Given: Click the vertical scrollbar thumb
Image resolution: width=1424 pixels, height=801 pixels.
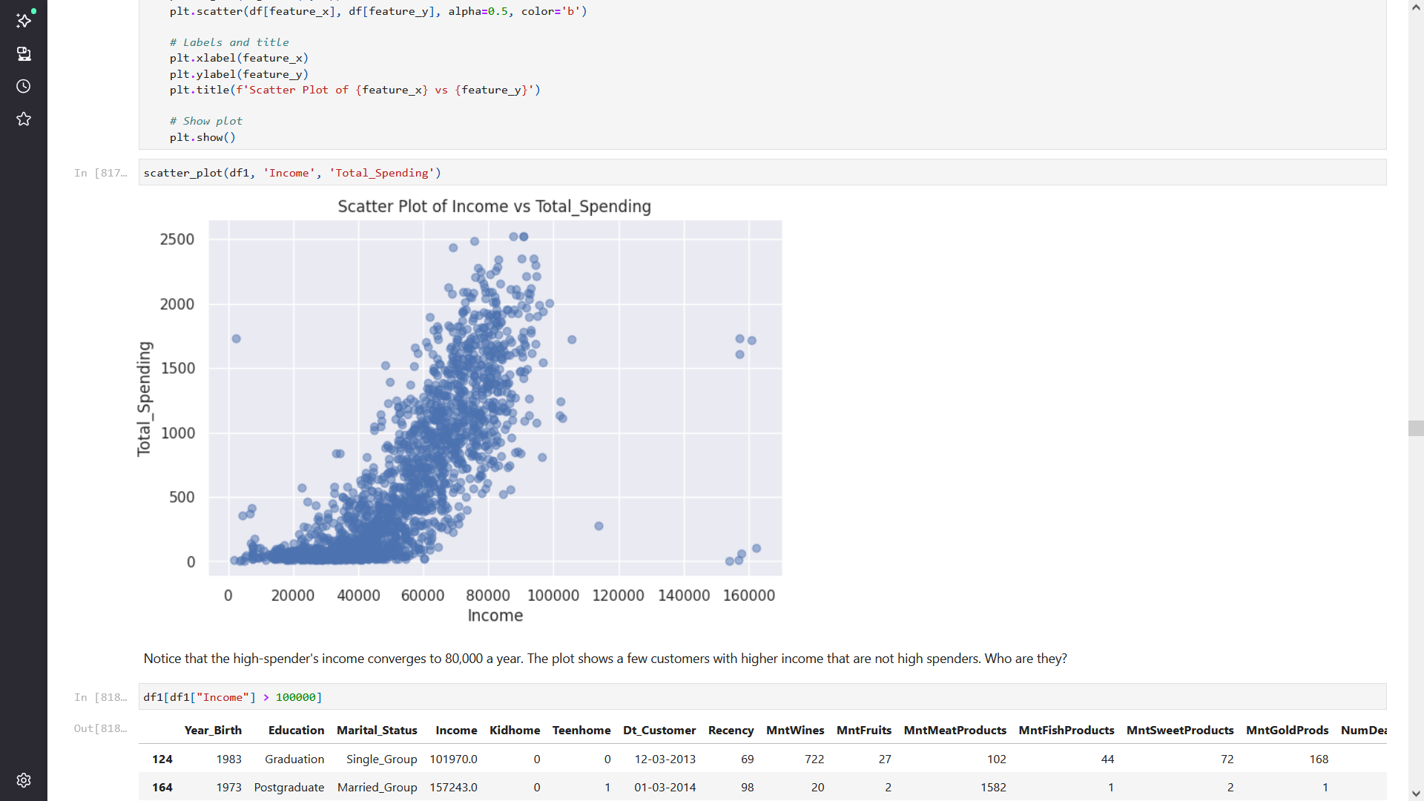Looking at the screenshot, I should [x=1416, y=428].
